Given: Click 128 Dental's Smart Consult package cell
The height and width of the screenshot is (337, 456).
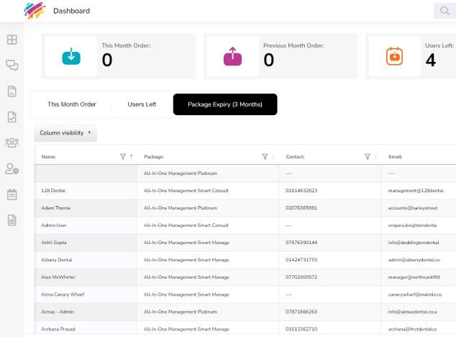Looking at the screenshot, I should point(186,191).
